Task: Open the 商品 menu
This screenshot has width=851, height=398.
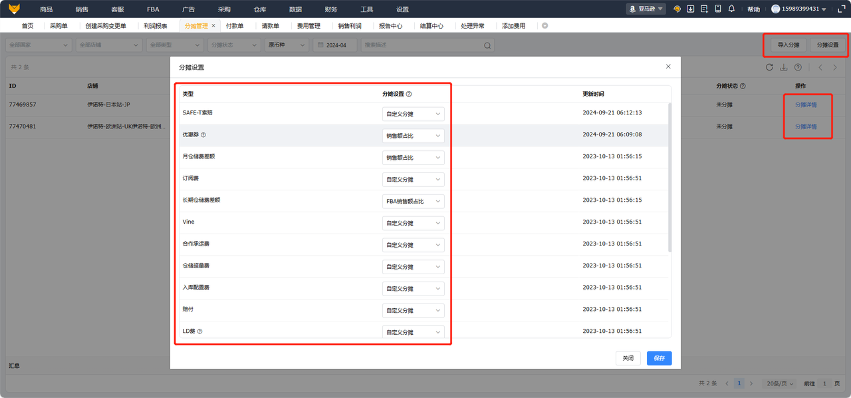Action: 46,9
